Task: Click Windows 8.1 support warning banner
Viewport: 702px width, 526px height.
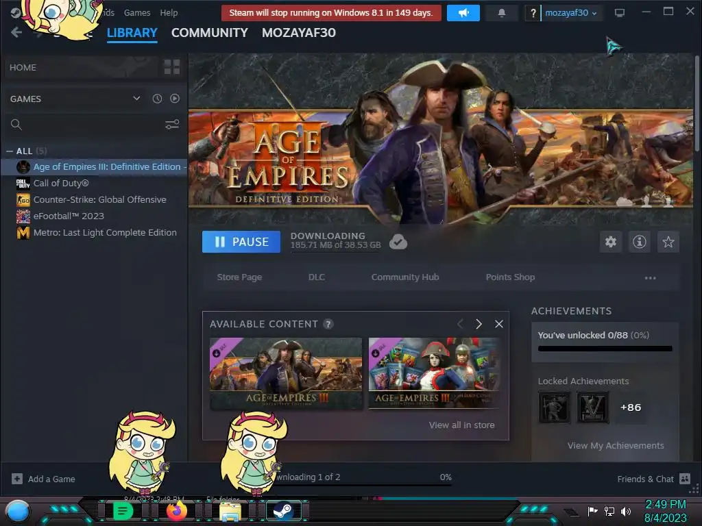Action: [x=331, y=13]
